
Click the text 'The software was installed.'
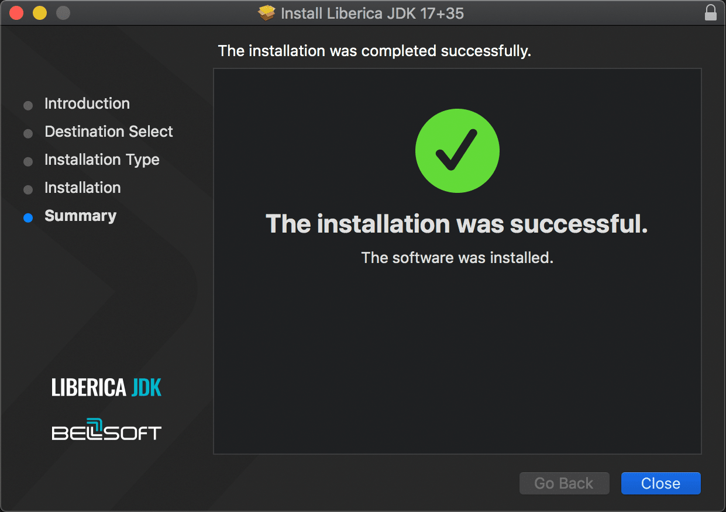tap(457, 257)
